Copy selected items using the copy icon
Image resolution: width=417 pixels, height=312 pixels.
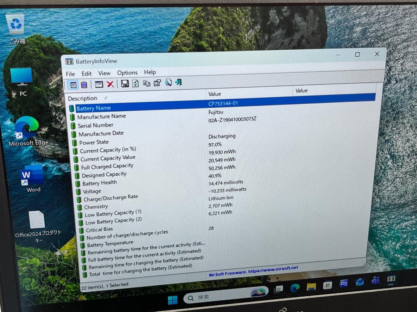[147, 84]
